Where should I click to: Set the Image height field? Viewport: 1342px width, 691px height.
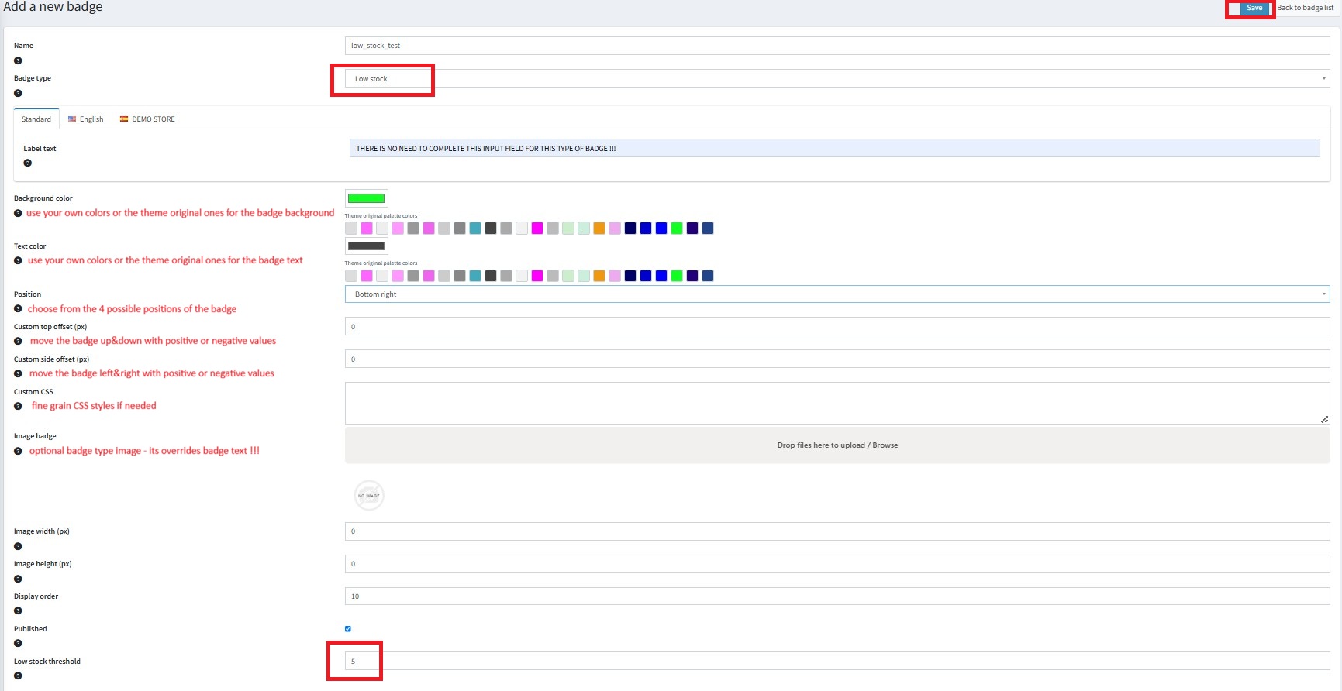click(837, 564)
